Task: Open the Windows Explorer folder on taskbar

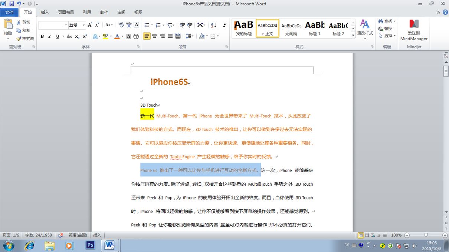Action: pyautogui.click(x=49, y=245)
